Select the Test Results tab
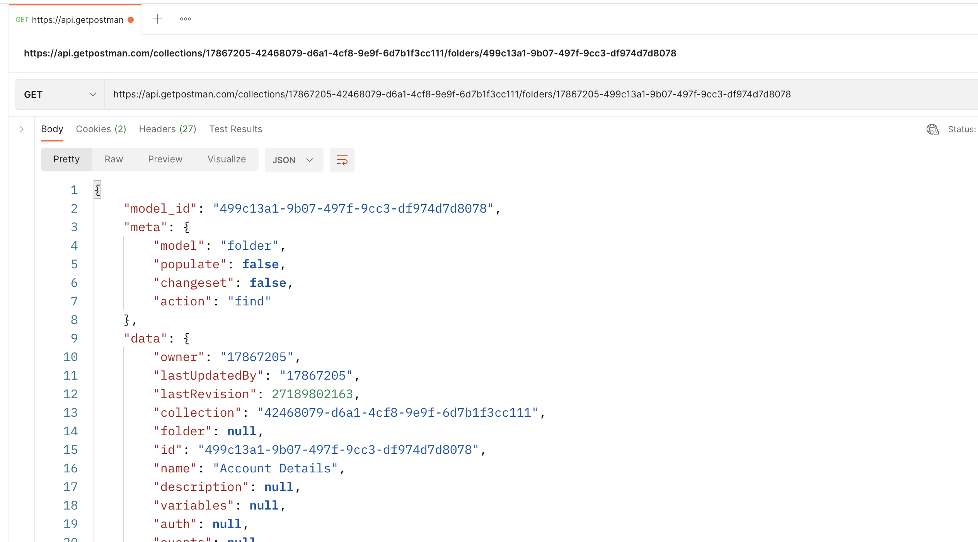Screen dimensions: 978x542 coord(235,129)
